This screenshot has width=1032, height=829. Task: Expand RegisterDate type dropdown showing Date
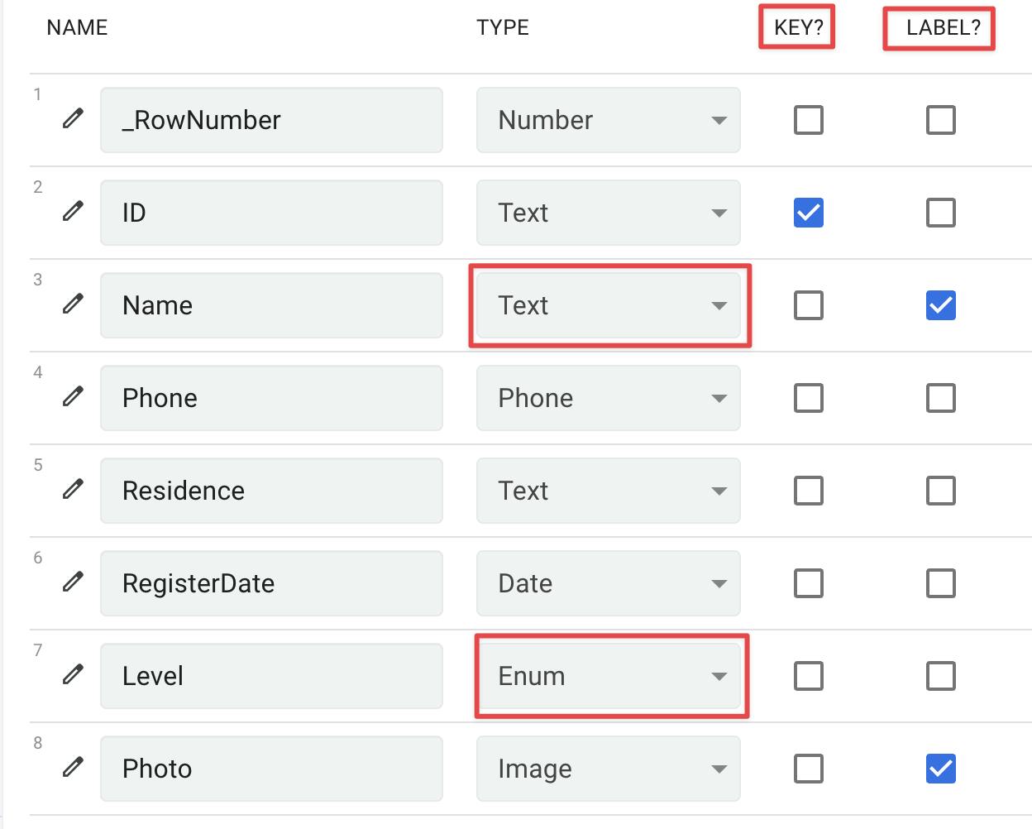[608, 583]
